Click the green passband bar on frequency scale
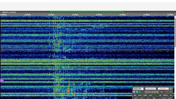 coord(87,12)
